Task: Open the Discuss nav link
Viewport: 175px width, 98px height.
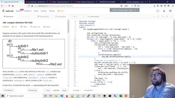Action: pos(52,11)
